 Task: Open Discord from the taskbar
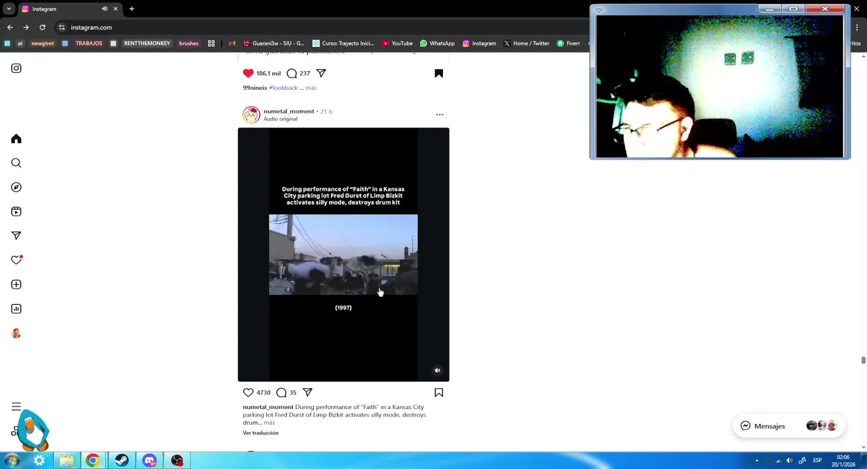click(x=149, y=461)
